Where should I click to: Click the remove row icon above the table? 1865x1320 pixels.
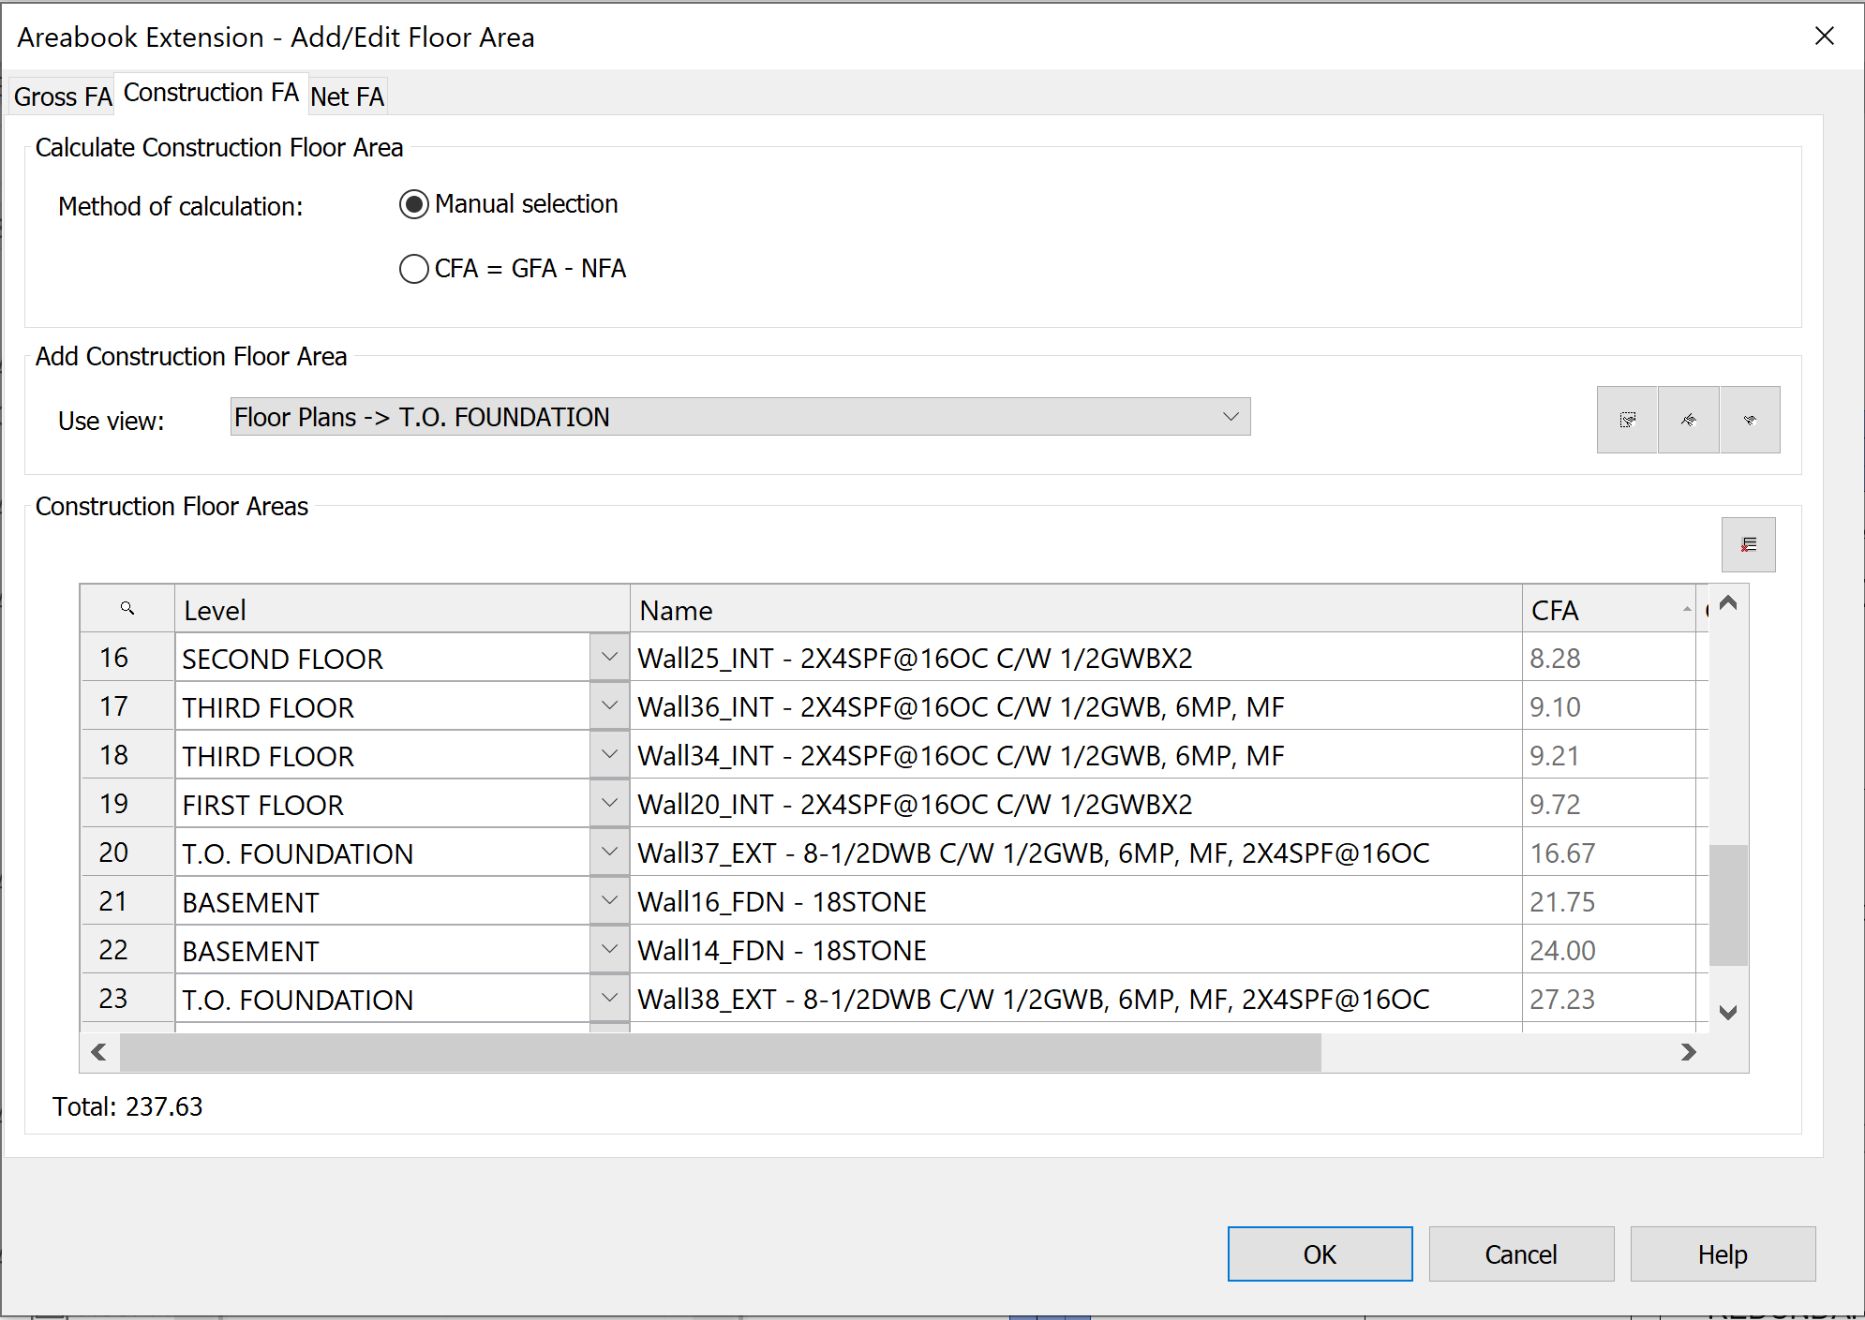click(x=1748, y=544)
